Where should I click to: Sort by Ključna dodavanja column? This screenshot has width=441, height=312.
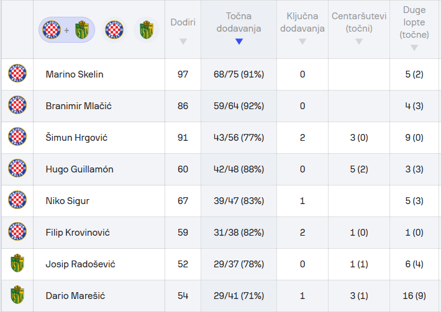(x=302, y=30)
